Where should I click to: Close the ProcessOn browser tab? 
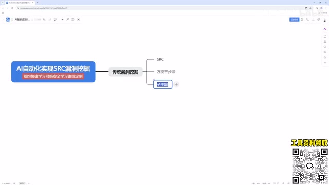33,3
